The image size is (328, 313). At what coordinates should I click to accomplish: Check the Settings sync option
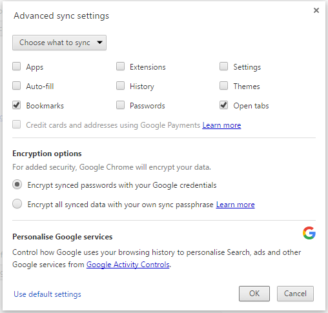pyautogui.click(x=223, y=66)
